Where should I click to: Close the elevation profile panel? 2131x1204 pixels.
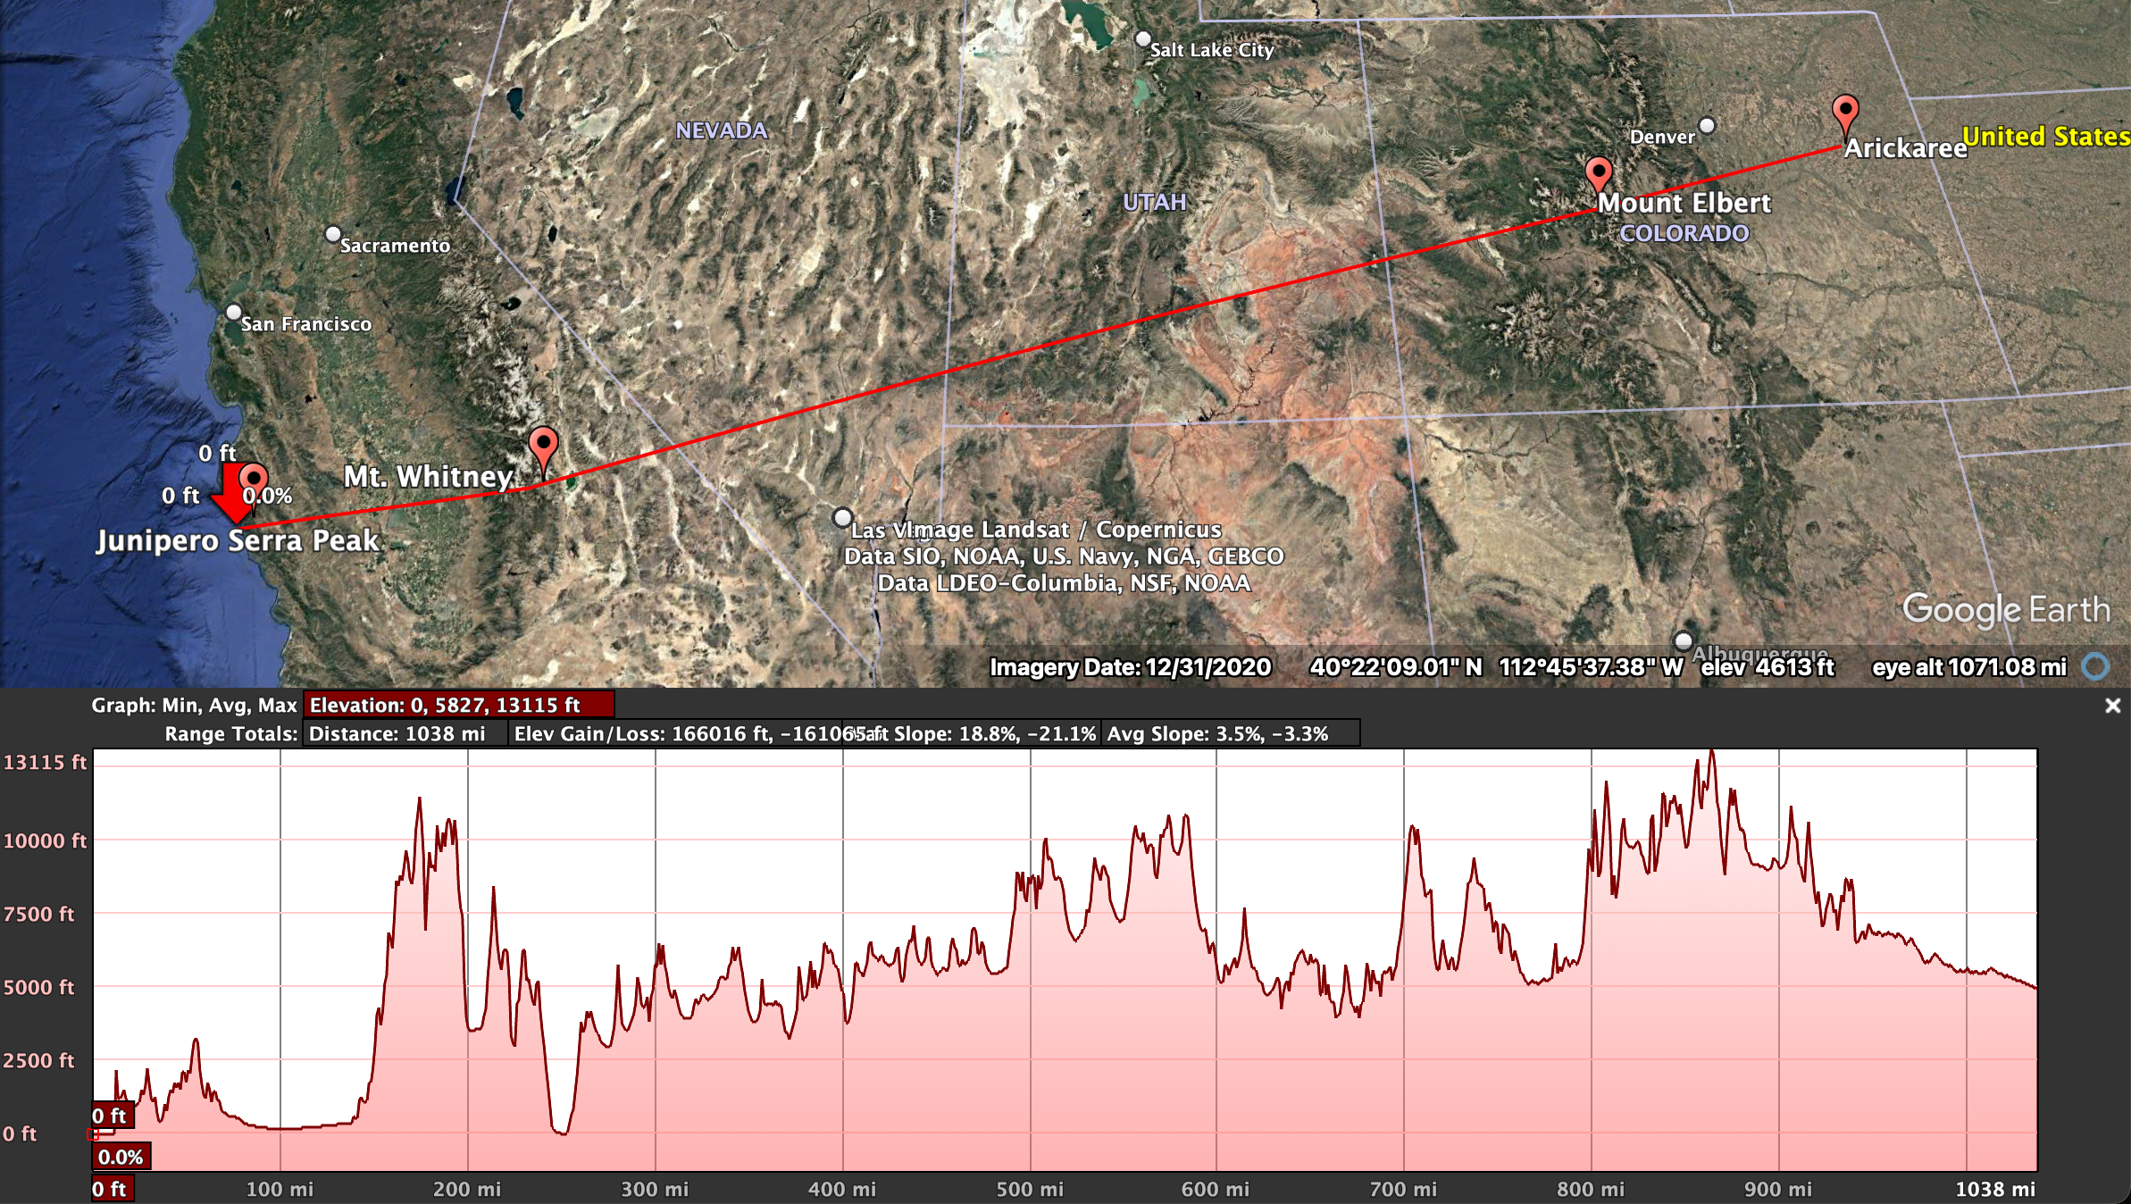(x=2112, y=706)
